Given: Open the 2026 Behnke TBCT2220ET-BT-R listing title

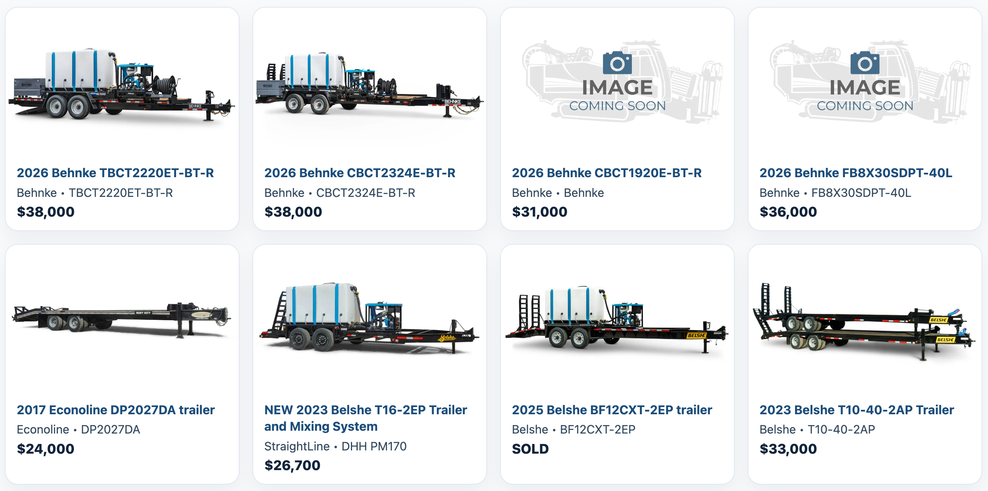Looking at the screenshot, I should [x=115, y=173].
